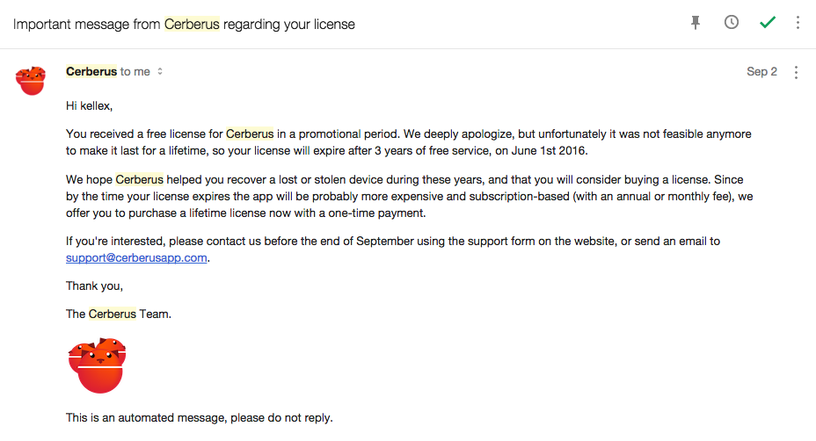Click the email subject title
Viewport: 816px width, 441px height.
184,25
